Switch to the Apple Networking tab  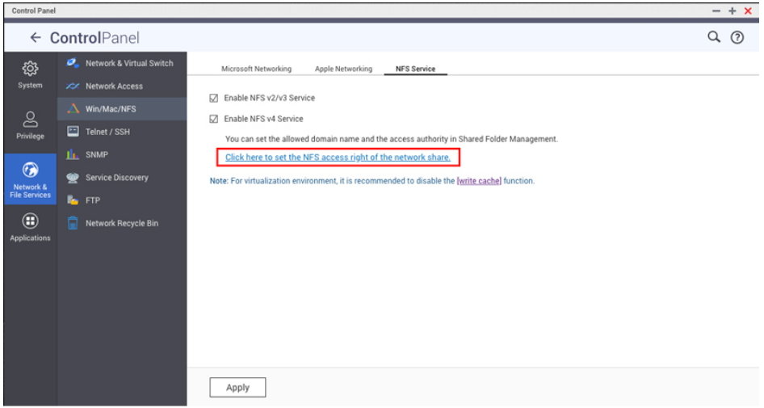click(x=343, y=69)
